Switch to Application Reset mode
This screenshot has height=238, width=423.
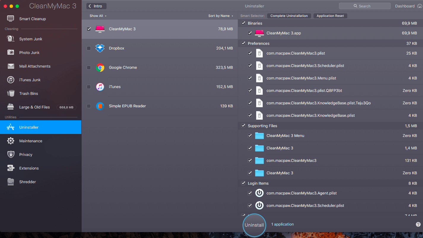(330, 16)
